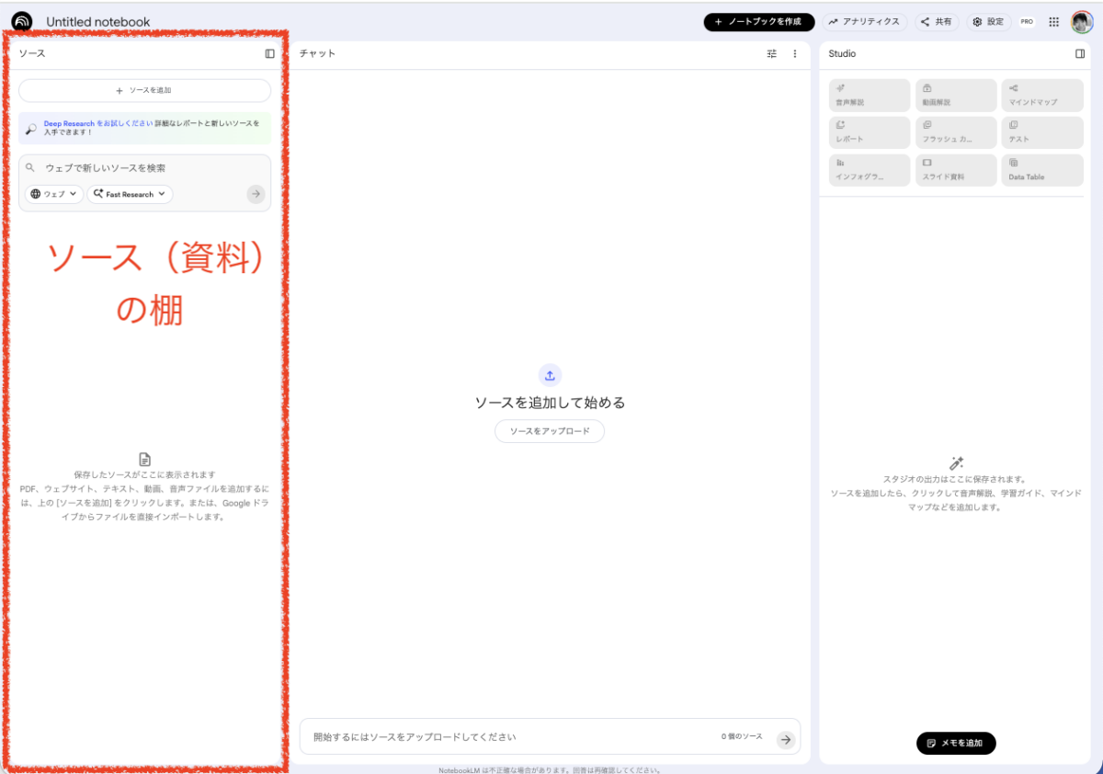This screenshot has height=774, width=1103.
Task: Open the 設定 settings menu
Action: point(988,22)
